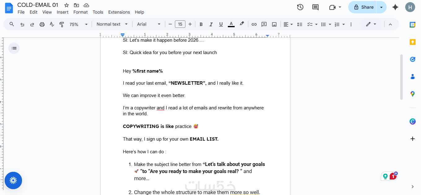Redo the last action

point(32,24)
